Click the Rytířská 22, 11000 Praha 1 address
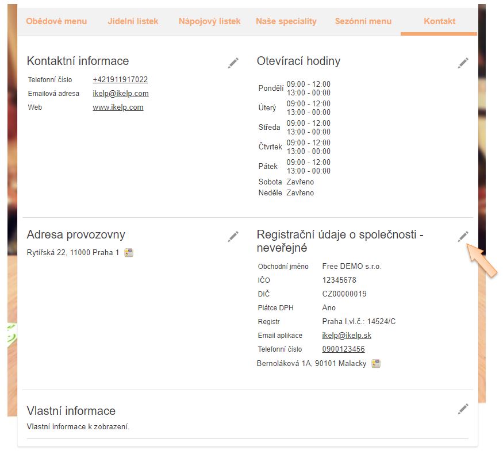This screenshot has width=503, height=462. point(73,252)
